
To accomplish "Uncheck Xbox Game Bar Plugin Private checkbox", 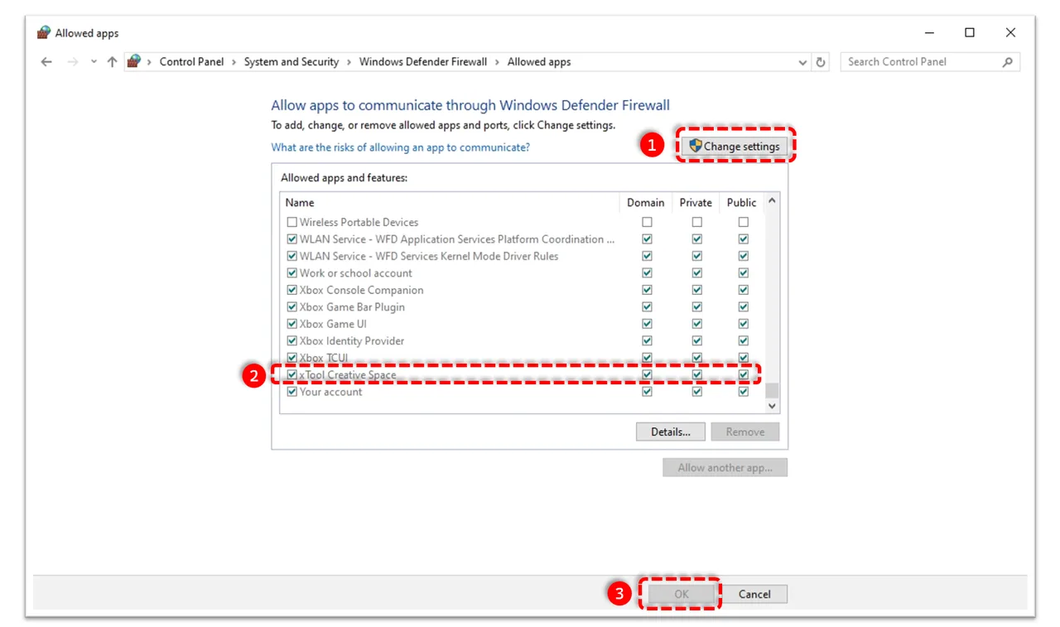I will point(697,307).
